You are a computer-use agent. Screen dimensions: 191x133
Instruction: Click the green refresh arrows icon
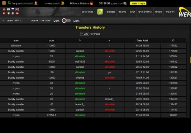tap(9, 3)
